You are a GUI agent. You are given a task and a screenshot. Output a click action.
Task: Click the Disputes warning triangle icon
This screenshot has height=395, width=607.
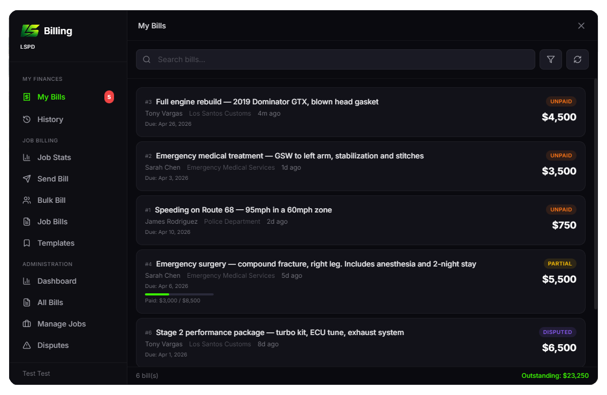click(x=27, y=345)
